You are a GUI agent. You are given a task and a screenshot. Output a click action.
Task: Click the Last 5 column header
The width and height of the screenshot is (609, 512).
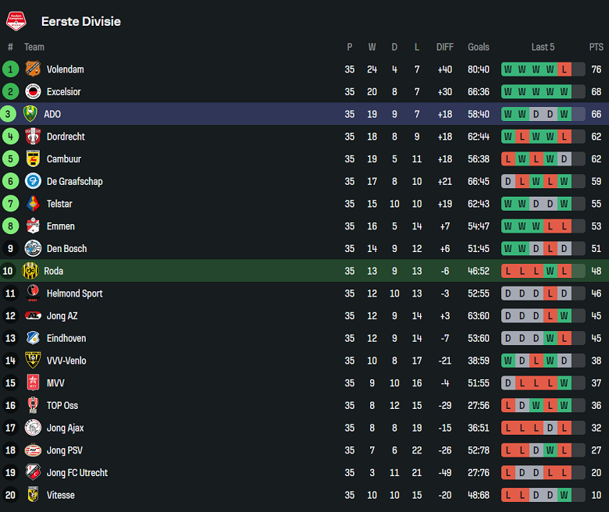543,47
